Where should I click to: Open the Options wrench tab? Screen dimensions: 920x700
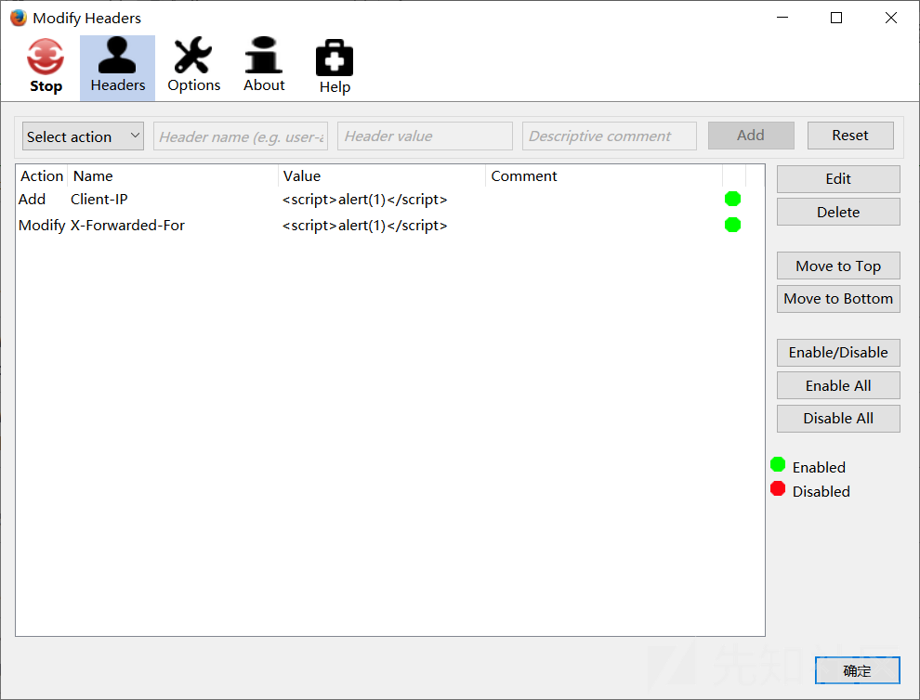[x=193, y=66]
